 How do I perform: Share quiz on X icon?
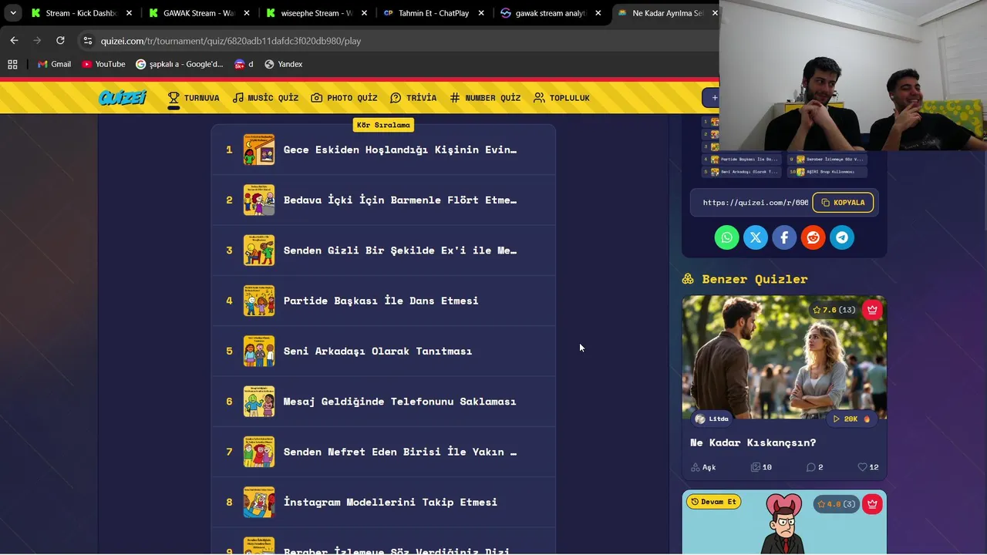pyautogui.click(x=756, y=237)
